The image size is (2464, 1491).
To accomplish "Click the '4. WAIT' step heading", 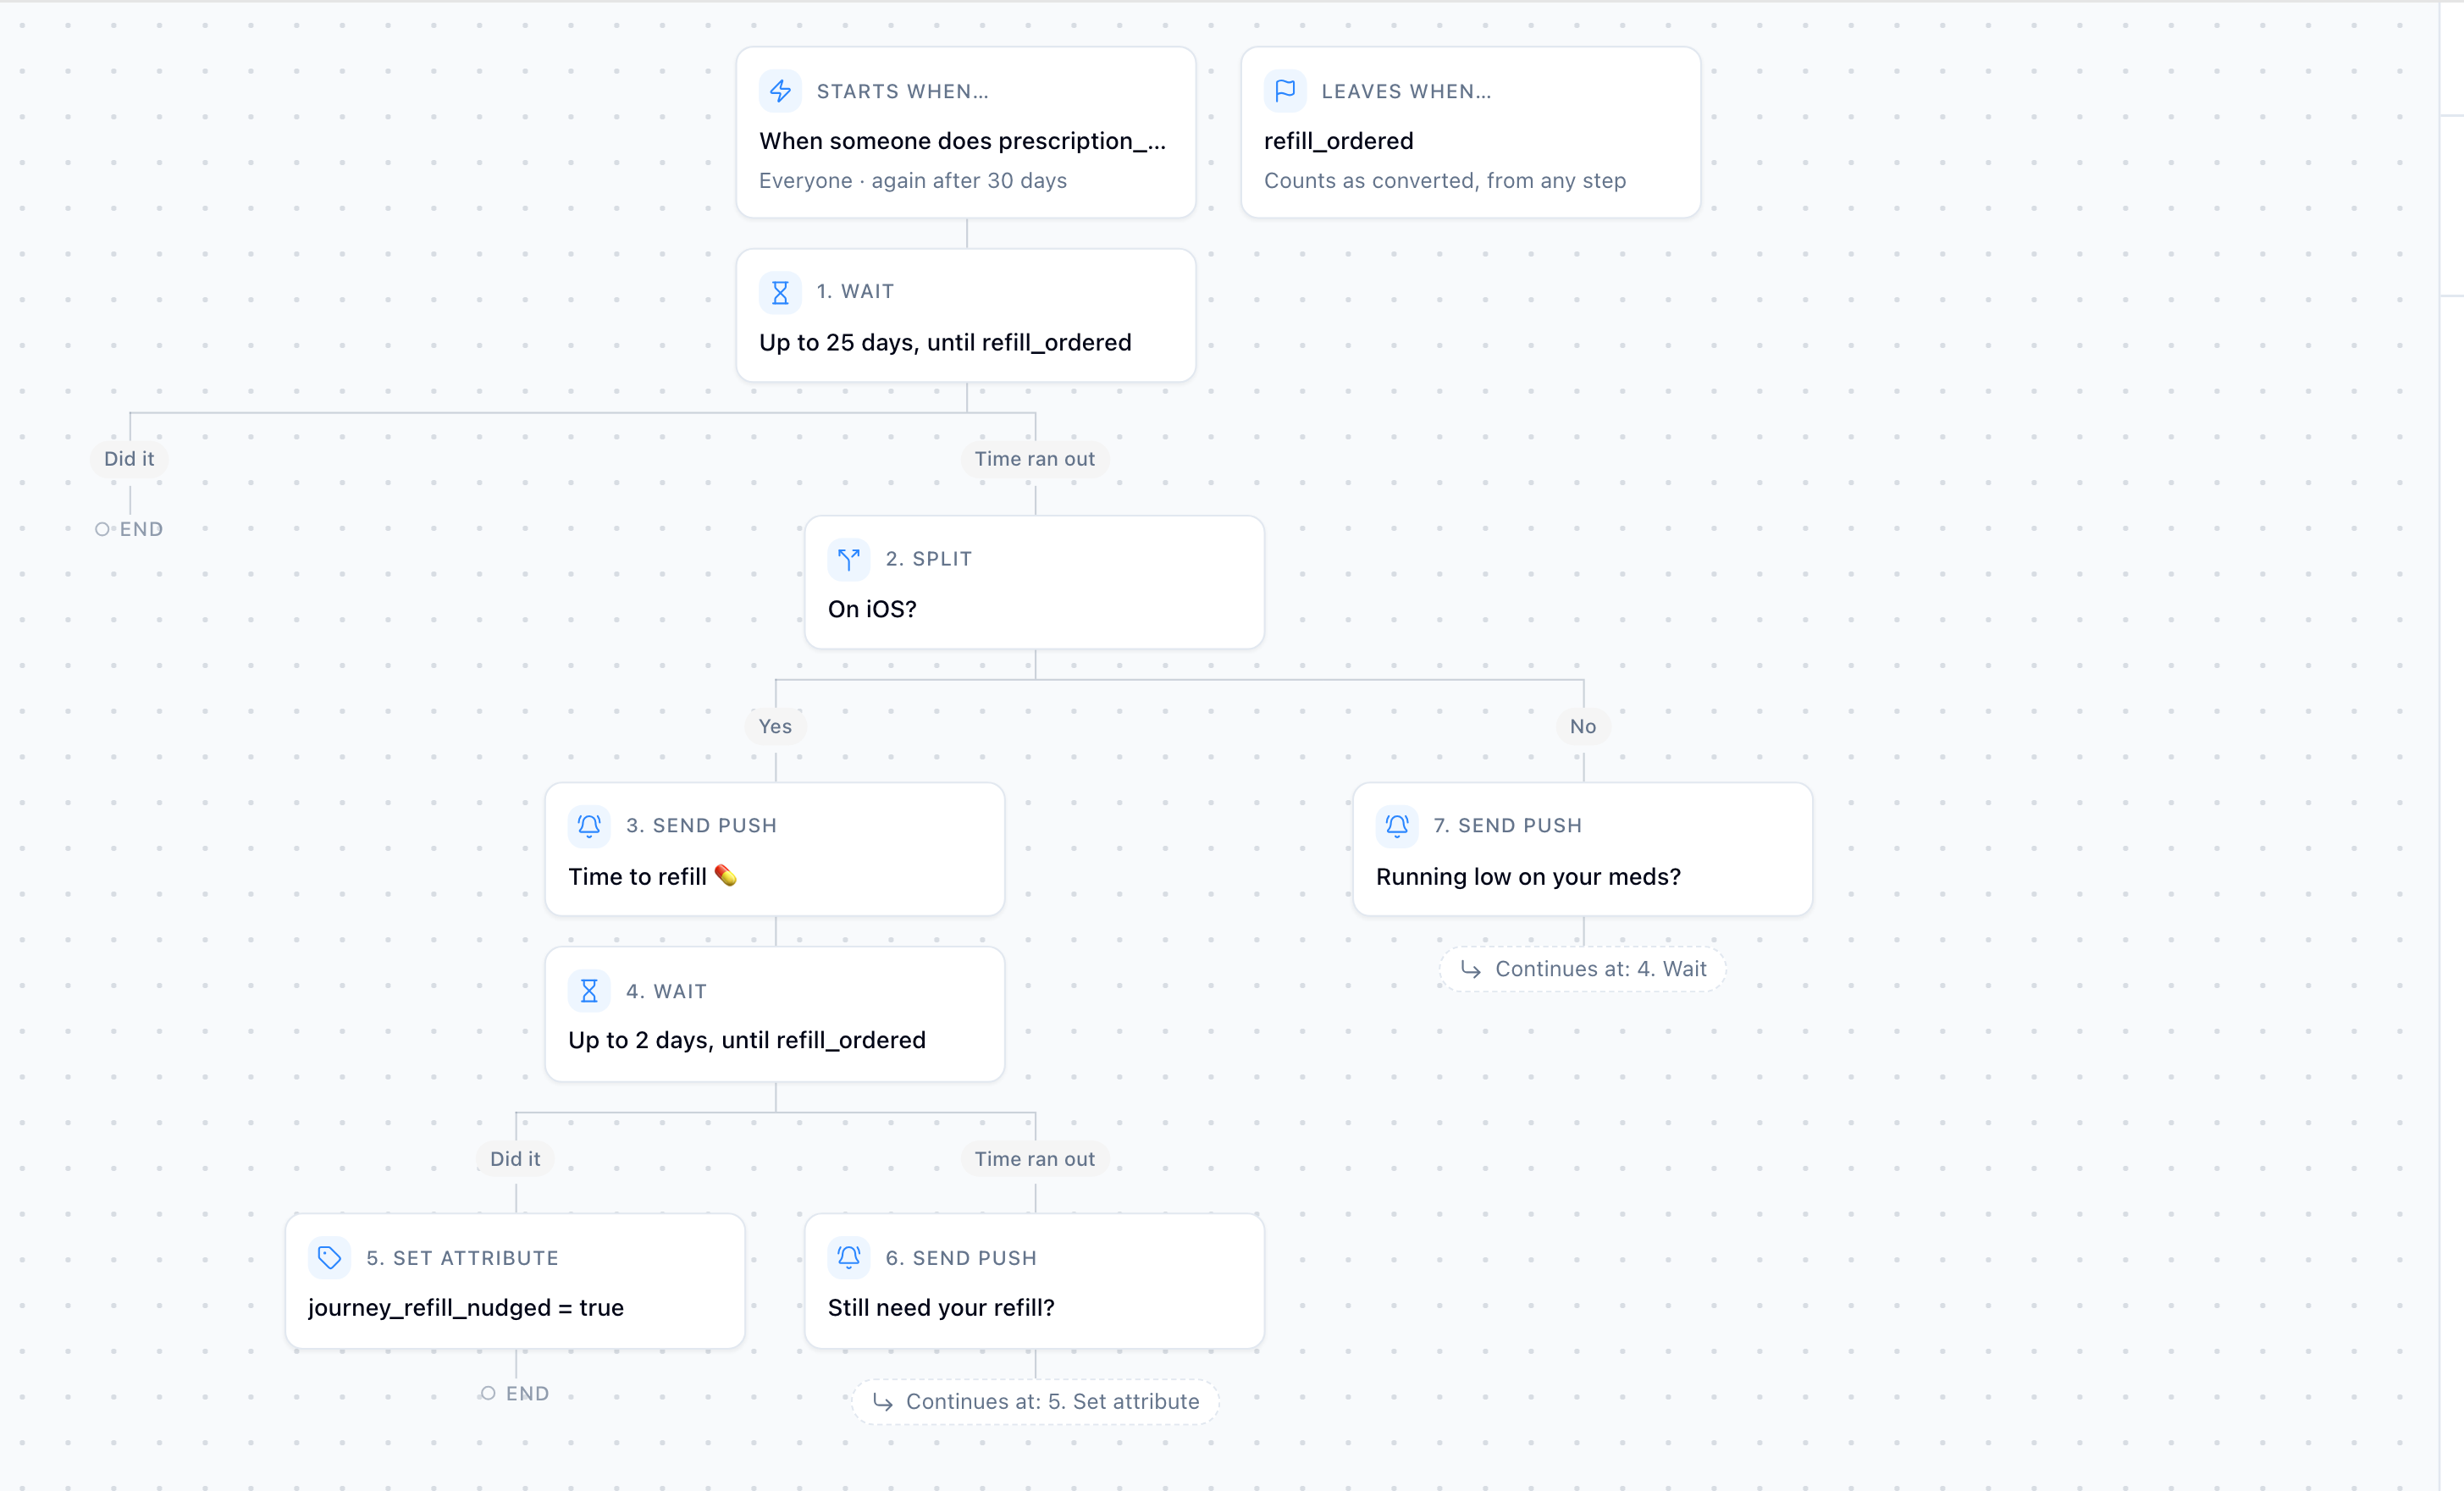I will (x=666, y=992).
